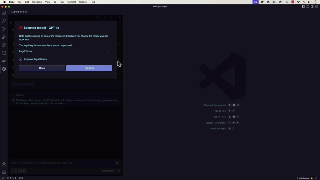
Task: Open the Tabnine view in activity bar
Action: coord(4,69)
